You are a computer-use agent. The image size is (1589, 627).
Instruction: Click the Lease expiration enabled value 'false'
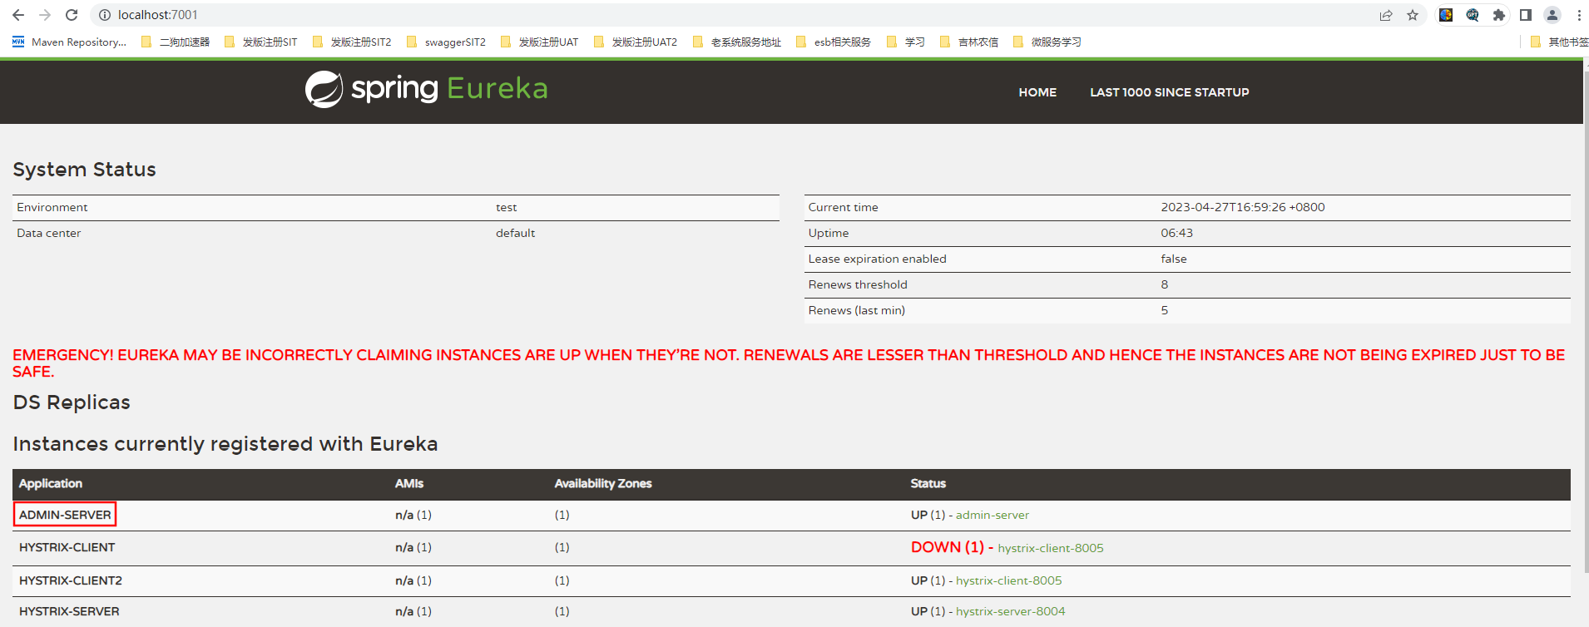1174,259
